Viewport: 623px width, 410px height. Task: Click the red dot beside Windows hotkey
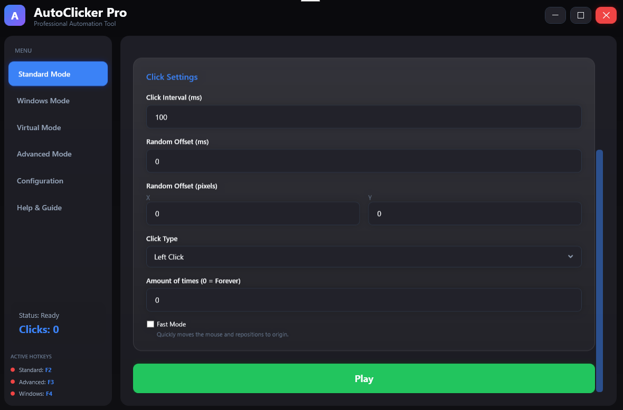tap(13, 394)
